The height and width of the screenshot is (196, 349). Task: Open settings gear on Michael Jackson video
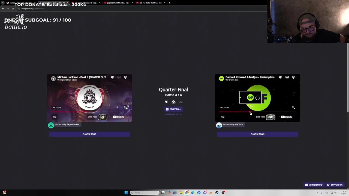click(x=125, y=77)
